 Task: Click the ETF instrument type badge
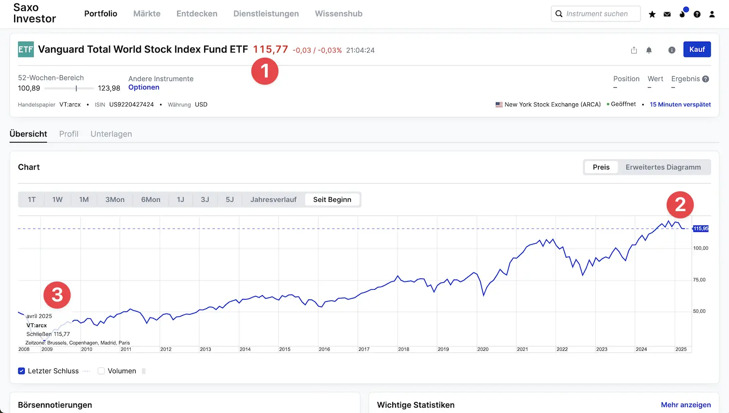click(26, 50)
